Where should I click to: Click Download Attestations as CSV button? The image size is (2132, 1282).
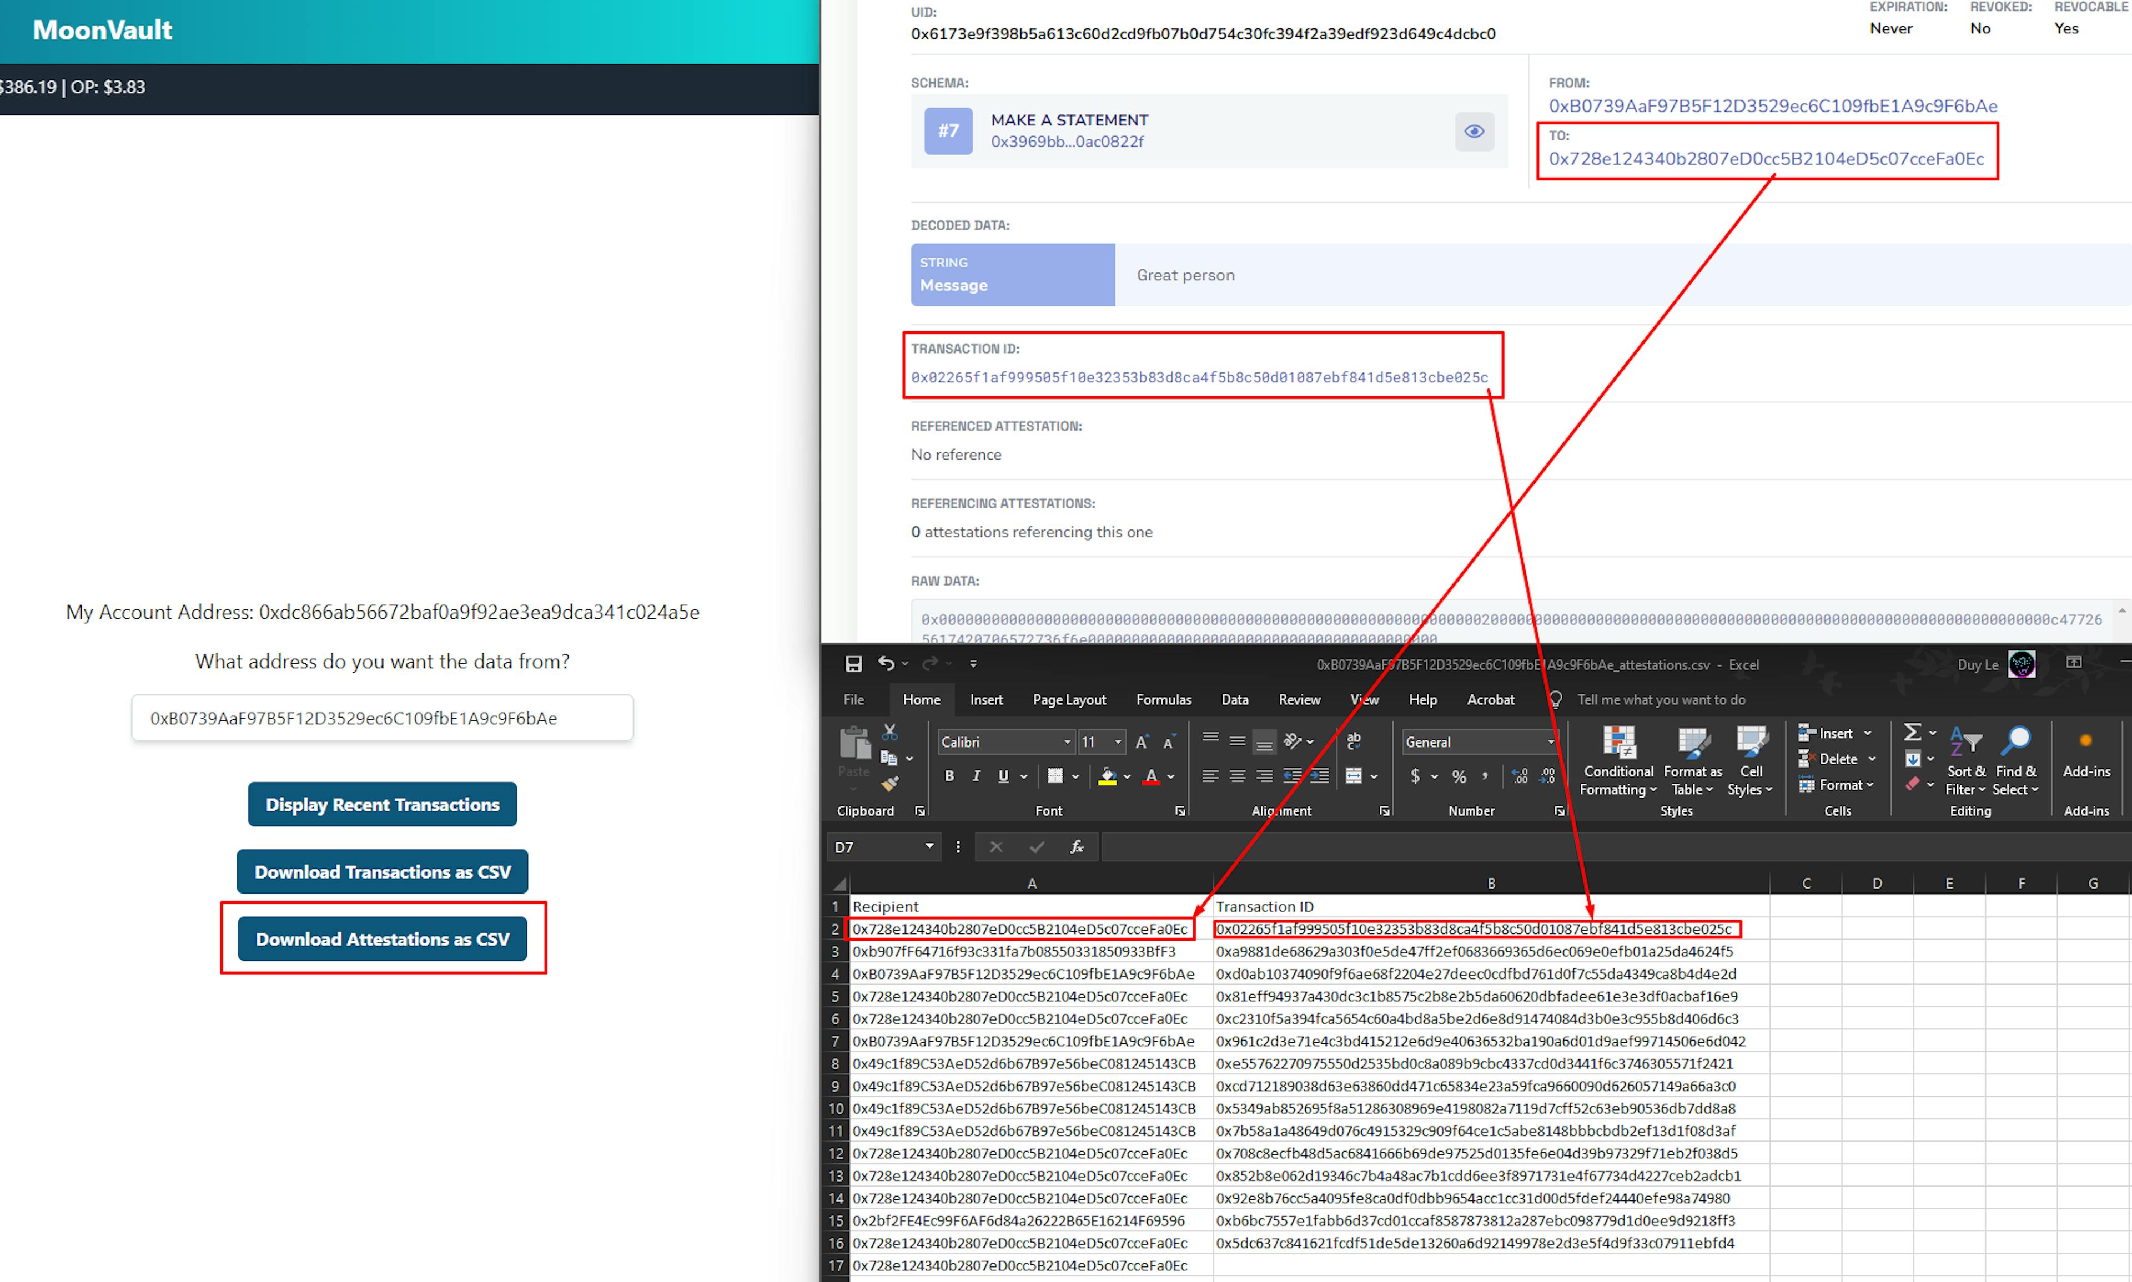(382, 939)
